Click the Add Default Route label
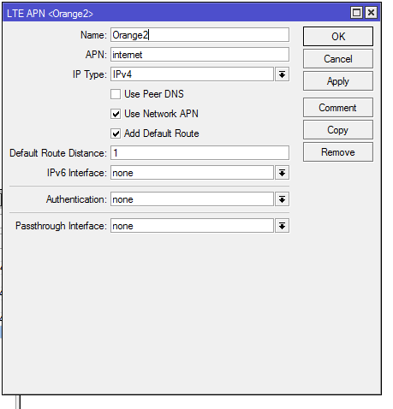 (x=161, y=133)
